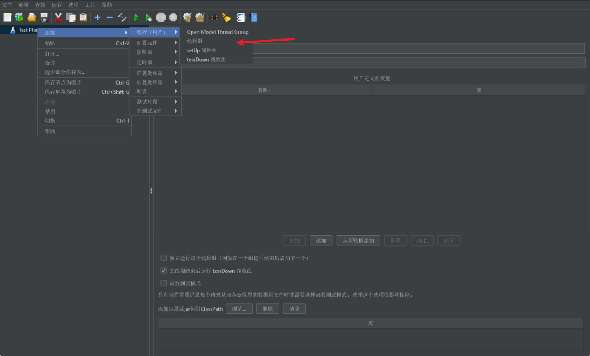The width and height of the screenshot is (590, 356).
Task: Click the Paste clipboard icon
Action: (83, 17)
